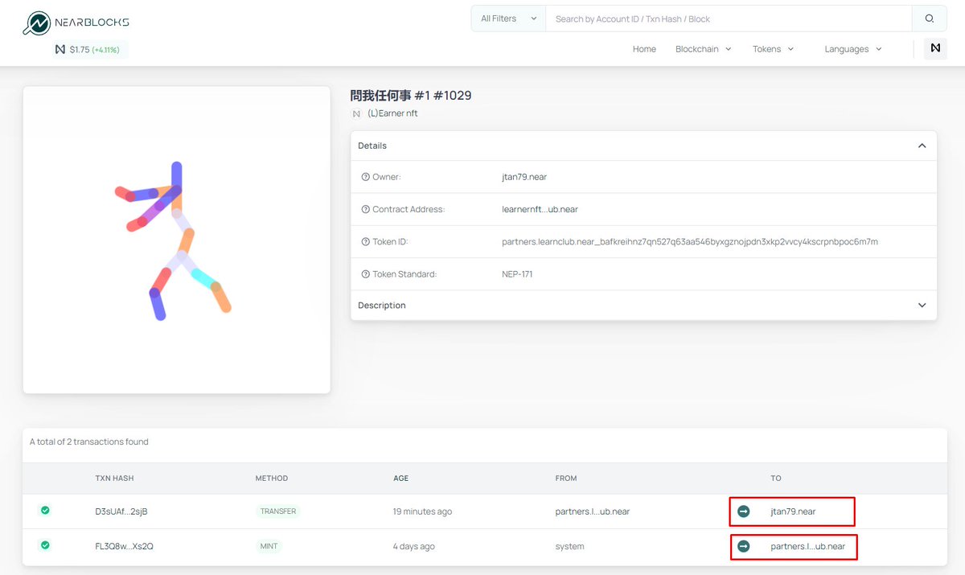Image resolution: width=965 pixels, height=575 pixels.
Task: Click the Token ID value text
Action: [x=690, y=241]
